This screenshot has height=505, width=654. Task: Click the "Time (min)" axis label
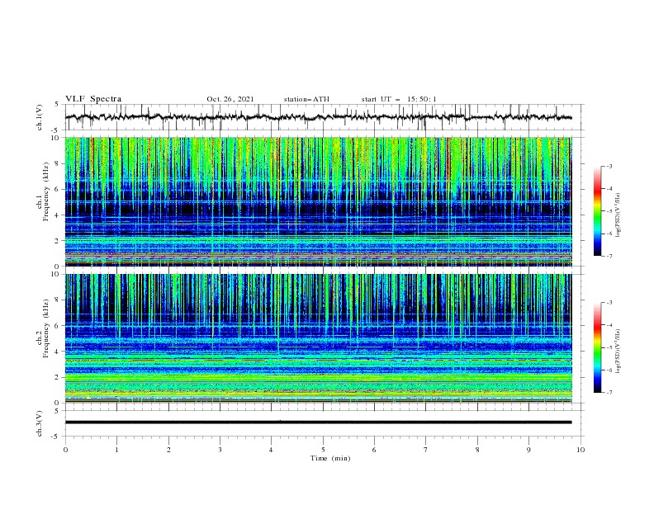click(x=330, y=458)
